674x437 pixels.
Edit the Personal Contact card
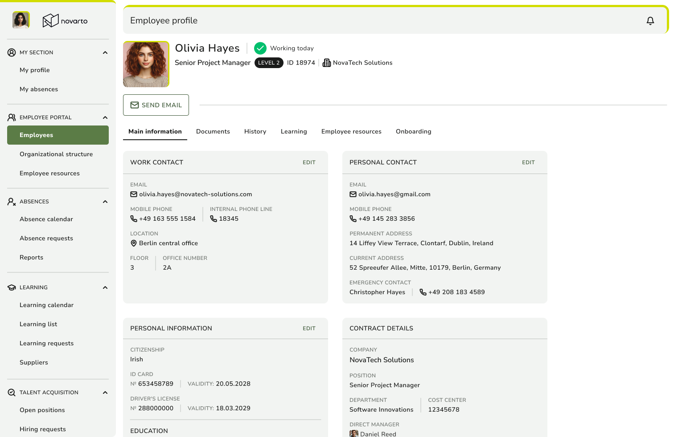point(528,162)
